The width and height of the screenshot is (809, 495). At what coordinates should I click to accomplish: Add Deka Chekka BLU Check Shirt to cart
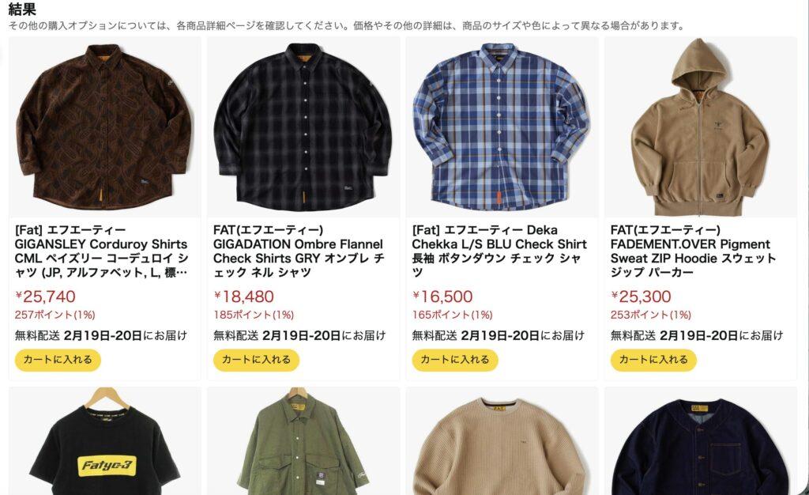[455, 360]
